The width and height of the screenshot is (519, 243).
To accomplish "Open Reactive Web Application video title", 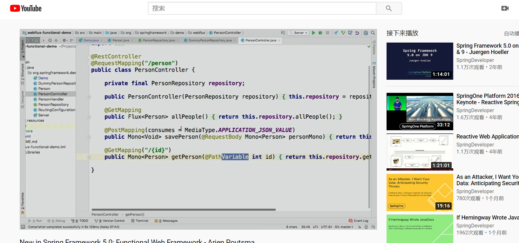I will 488,137.
